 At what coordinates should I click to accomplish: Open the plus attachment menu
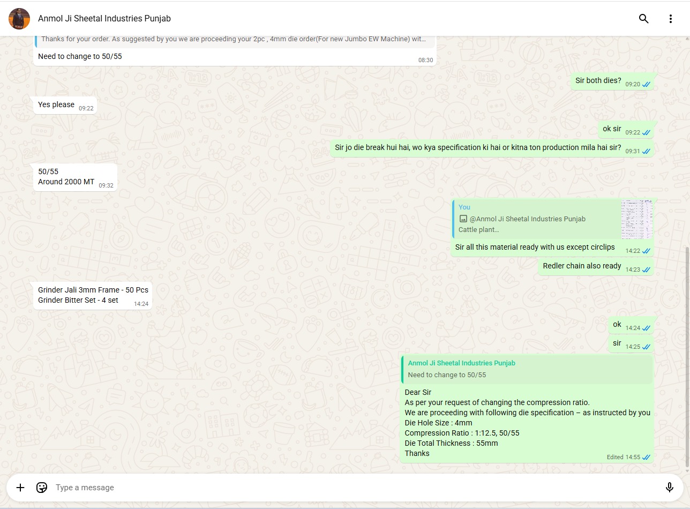(20, 487)
